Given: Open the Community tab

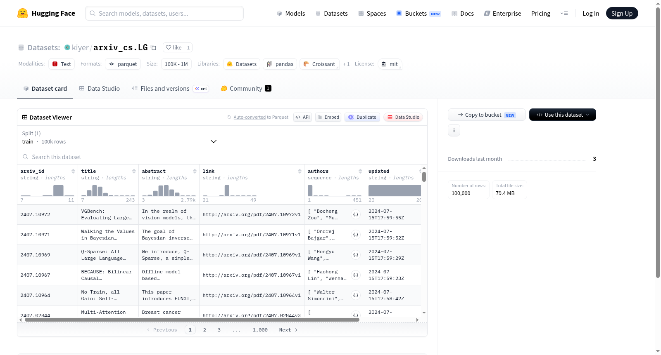Looking at the screenshot, I should point(246,88).
